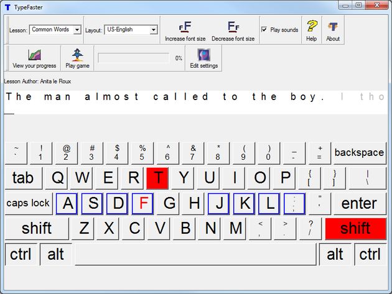
Task: Click the E key
Action: 107,178
